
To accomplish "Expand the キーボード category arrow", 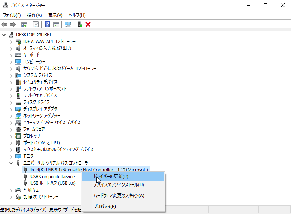I will click(x=11, y=55).
